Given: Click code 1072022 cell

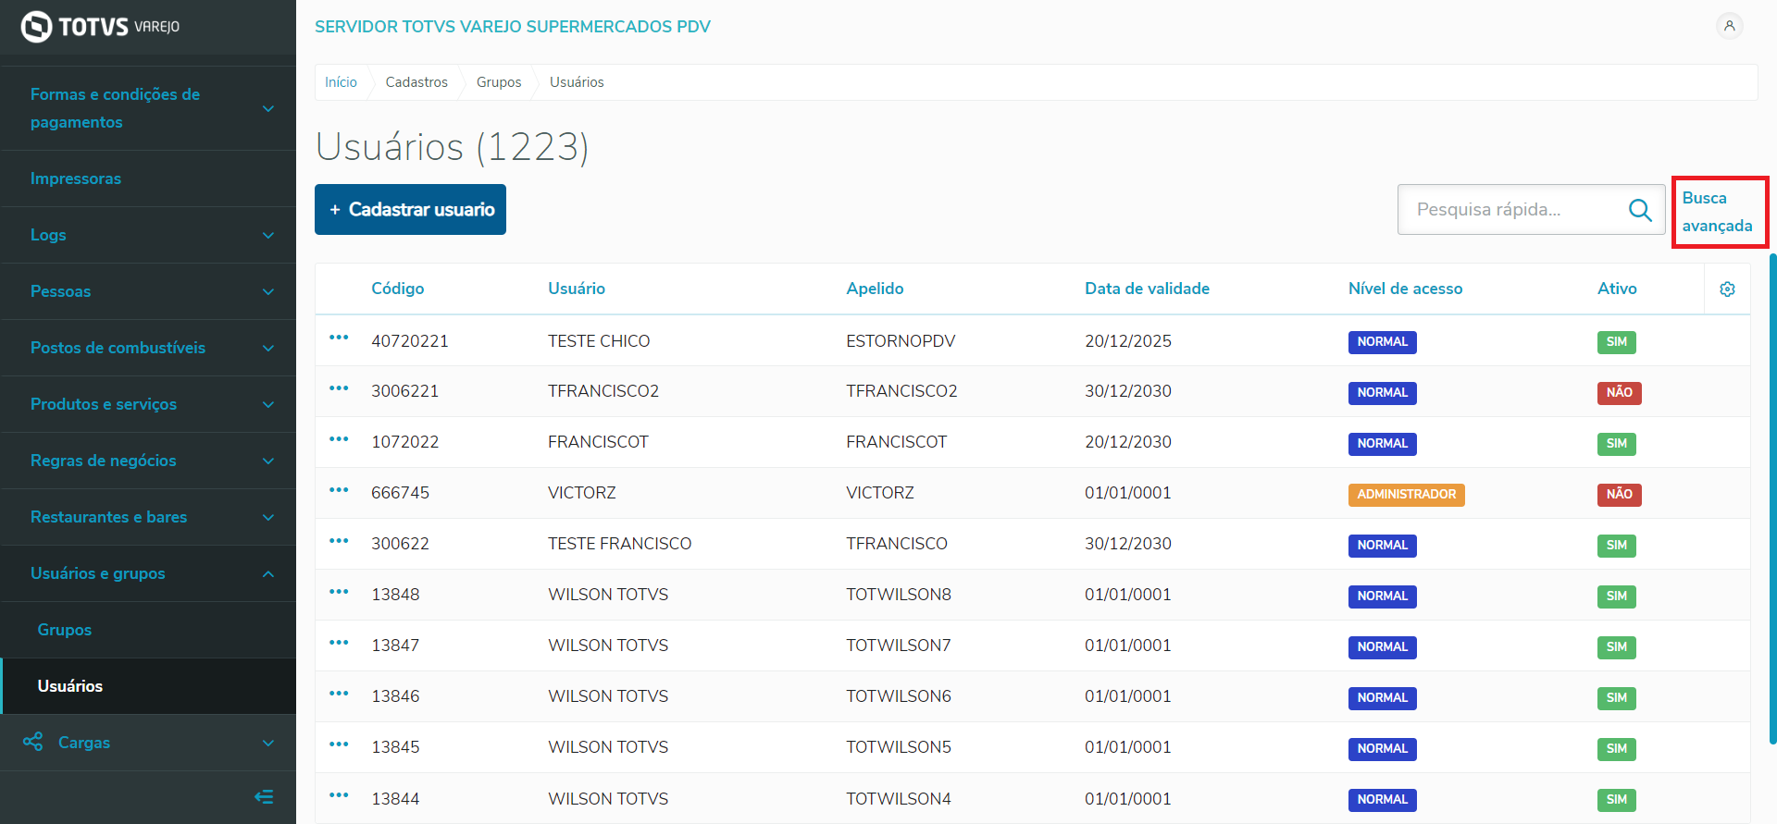Looking at the screenshot, I should [x=405, y=442].
